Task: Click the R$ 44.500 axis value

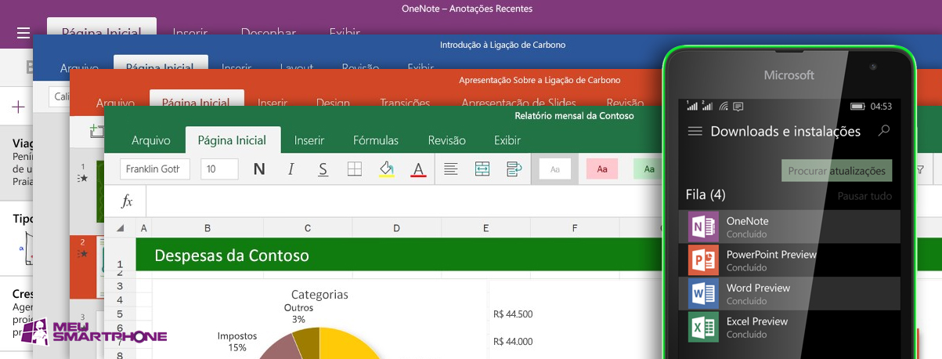Action: pos(513,314)
